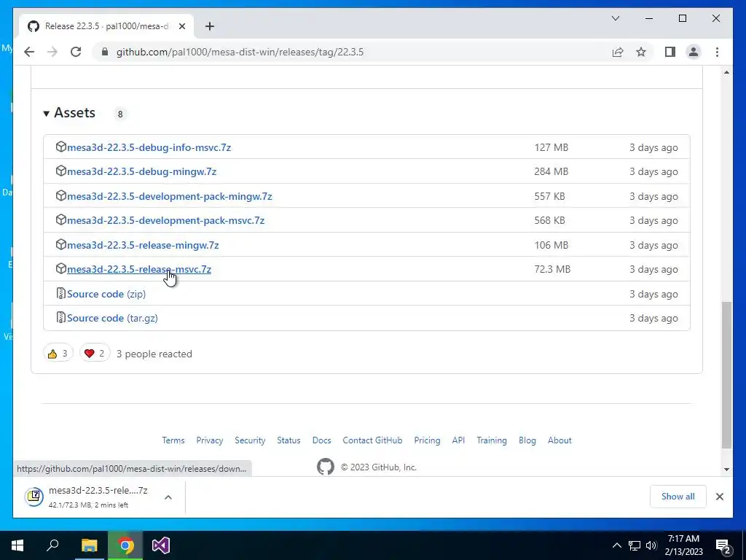Viewport: 746px width, 560px height.
Task: Click the tab search chevron
Action: tap(615, 18)
